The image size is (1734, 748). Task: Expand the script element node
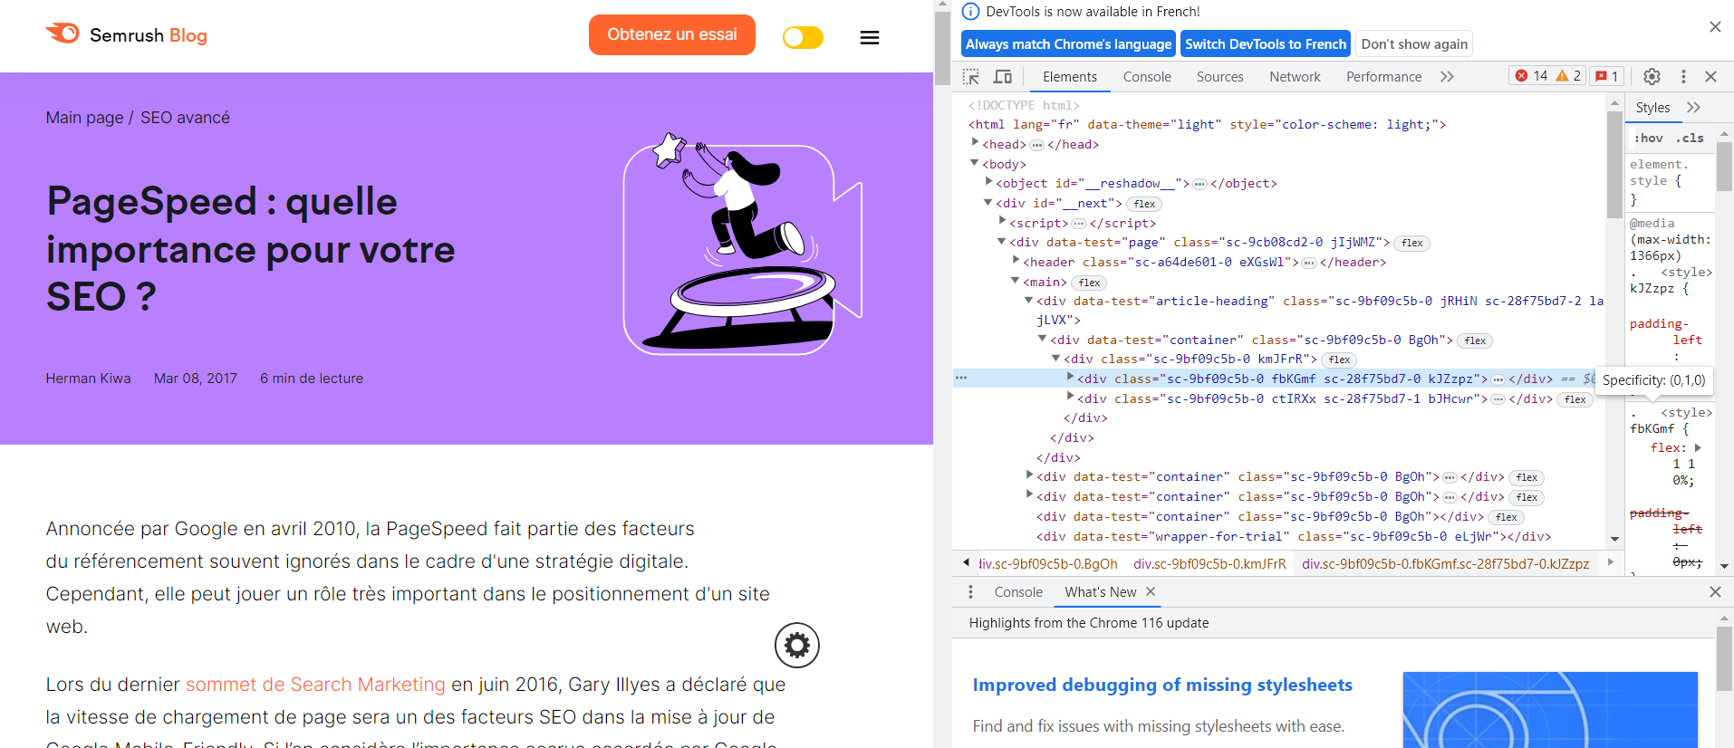click(1002, 222)
